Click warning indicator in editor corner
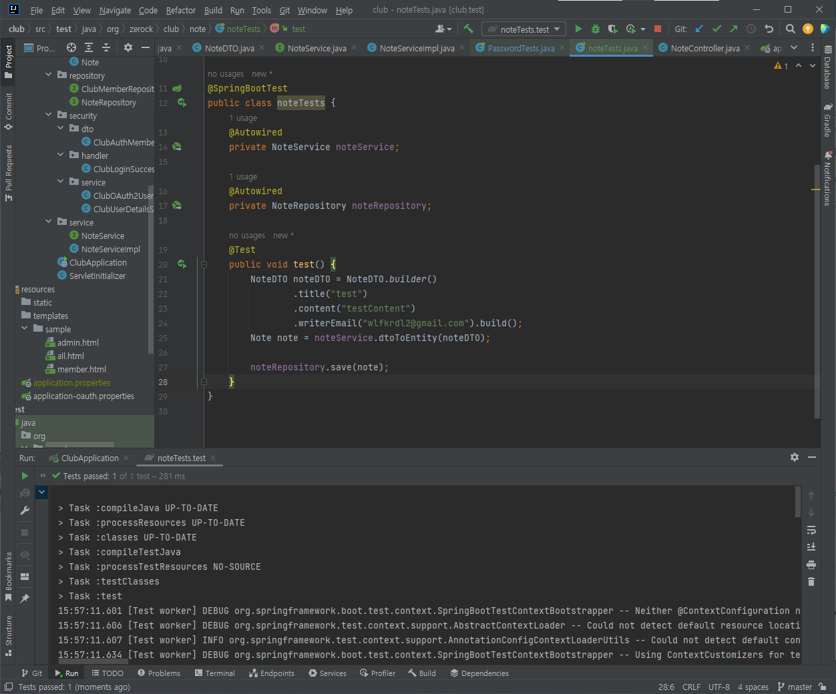 (x=781, y=65)
